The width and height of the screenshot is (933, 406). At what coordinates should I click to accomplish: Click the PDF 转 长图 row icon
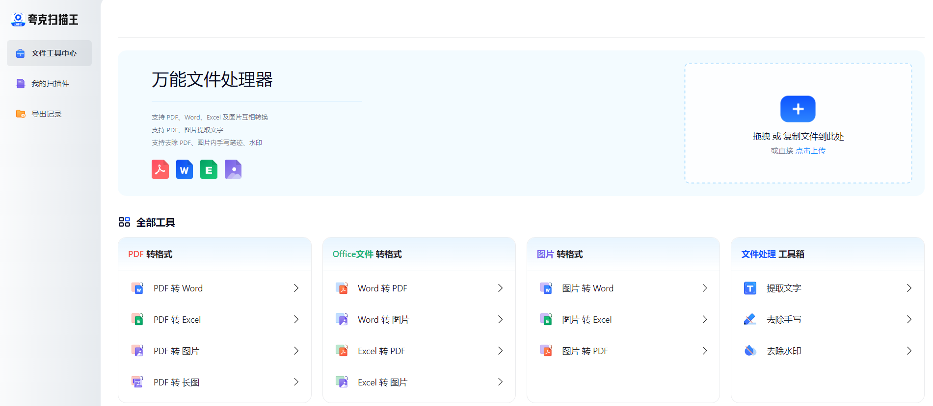click(x=137, y=382)
